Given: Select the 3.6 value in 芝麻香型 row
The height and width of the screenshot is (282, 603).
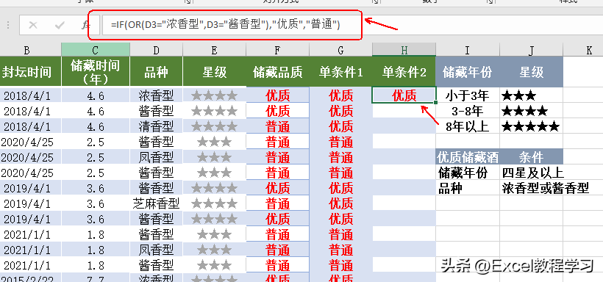Looking at the screenshot, I should point(96,203).
